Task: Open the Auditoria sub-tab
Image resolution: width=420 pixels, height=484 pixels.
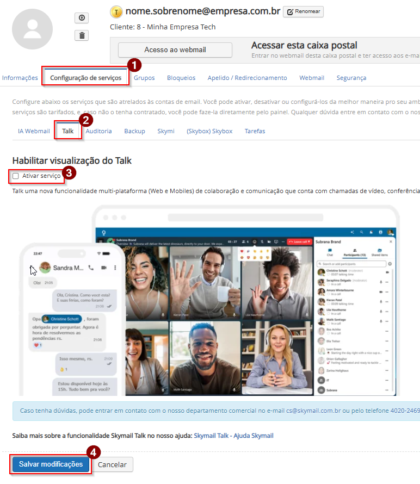Action: [99, 131]
